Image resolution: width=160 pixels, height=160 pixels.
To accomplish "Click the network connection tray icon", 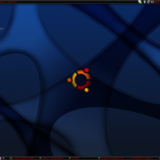I will (148, 2).
